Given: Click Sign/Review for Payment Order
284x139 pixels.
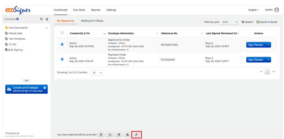Looking at the screenshot, I should point(255,60).
